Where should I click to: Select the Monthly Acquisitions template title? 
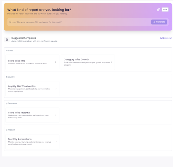(x=20, y=139)
